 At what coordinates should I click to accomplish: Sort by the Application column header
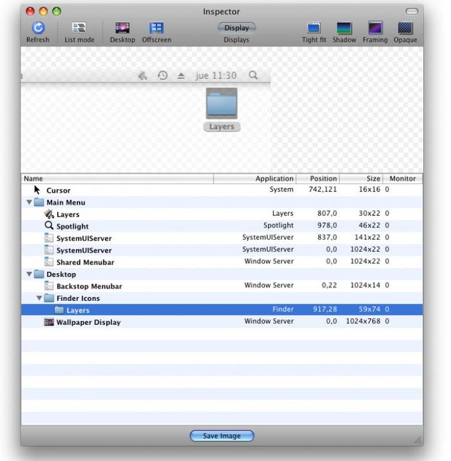(x=255, y=179)
